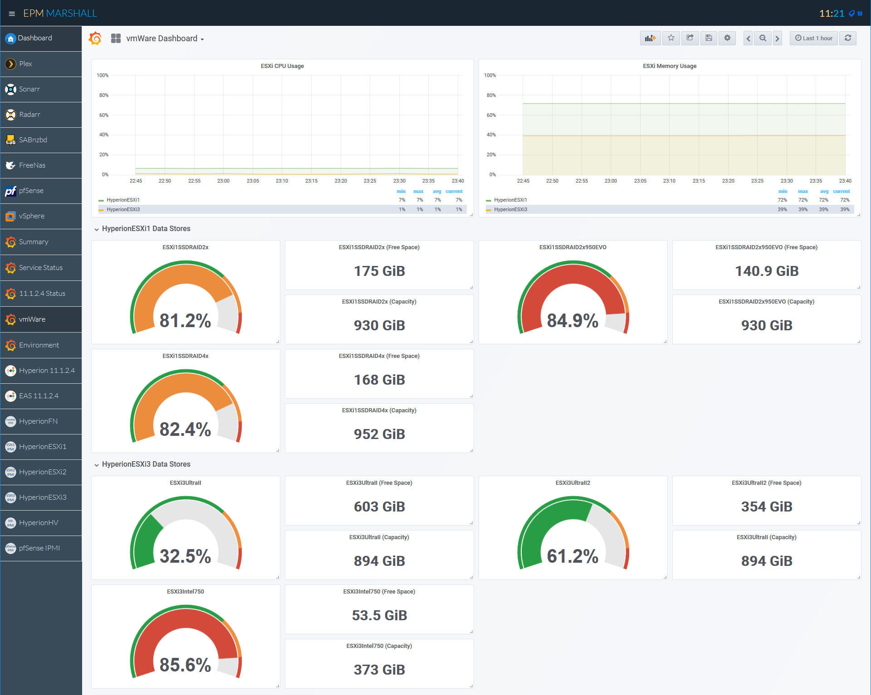Open dashboard settings gear
Viewport: 871px width, 695px height.
click(x=727, y=39)
